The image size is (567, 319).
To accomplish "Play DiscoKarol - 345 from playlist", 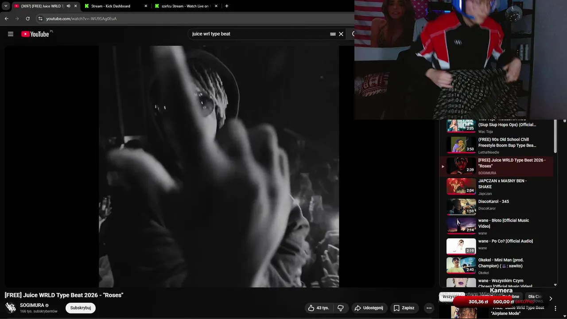I will pyautogui.click(x=496, y=207).
